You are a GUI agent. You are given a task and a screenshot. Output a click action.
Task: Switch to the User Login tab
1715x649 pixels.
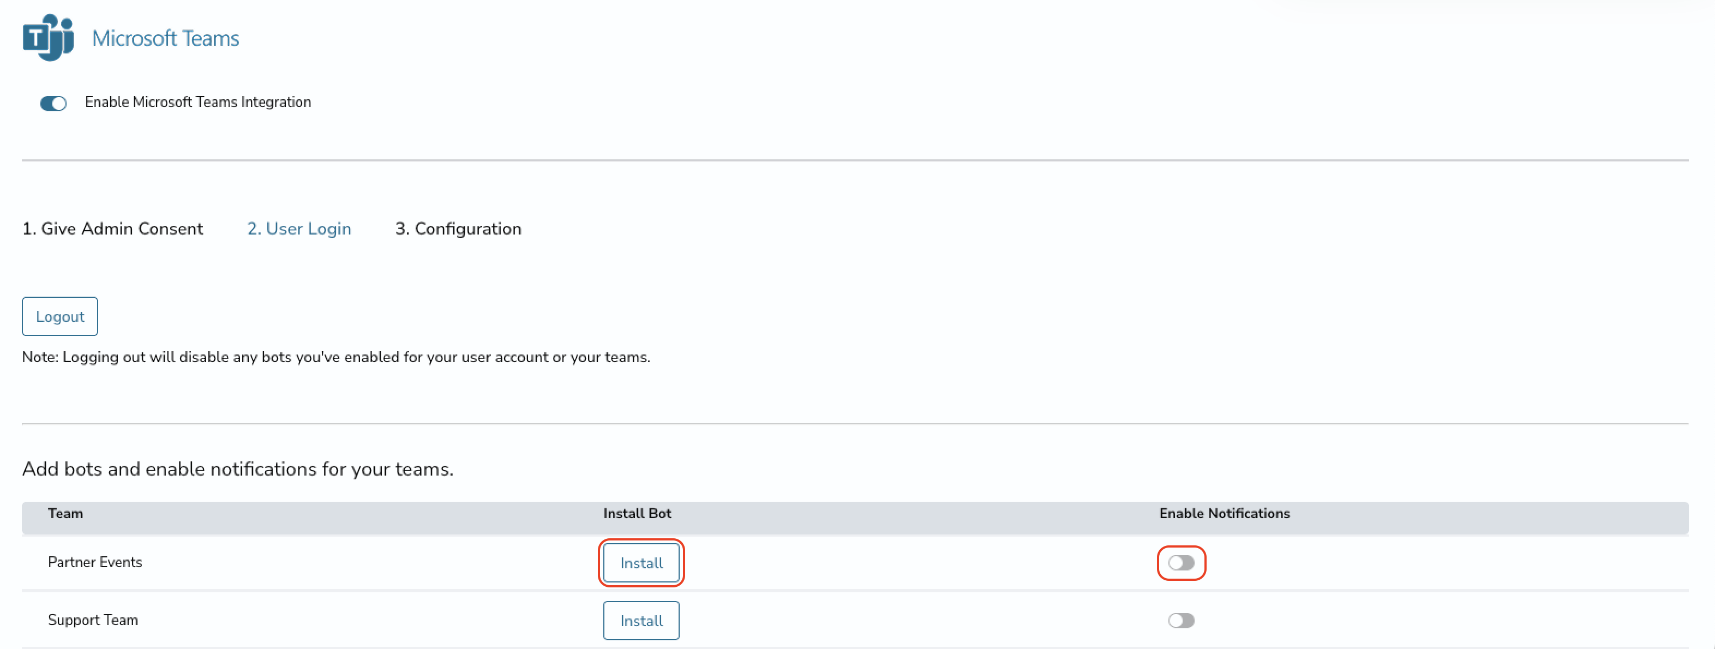(x=299, y=229)
